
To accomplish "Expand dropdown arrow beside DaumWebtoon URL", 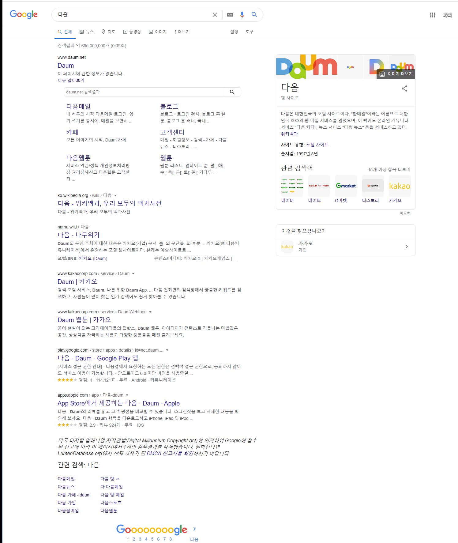I will [x=150, y=312].
